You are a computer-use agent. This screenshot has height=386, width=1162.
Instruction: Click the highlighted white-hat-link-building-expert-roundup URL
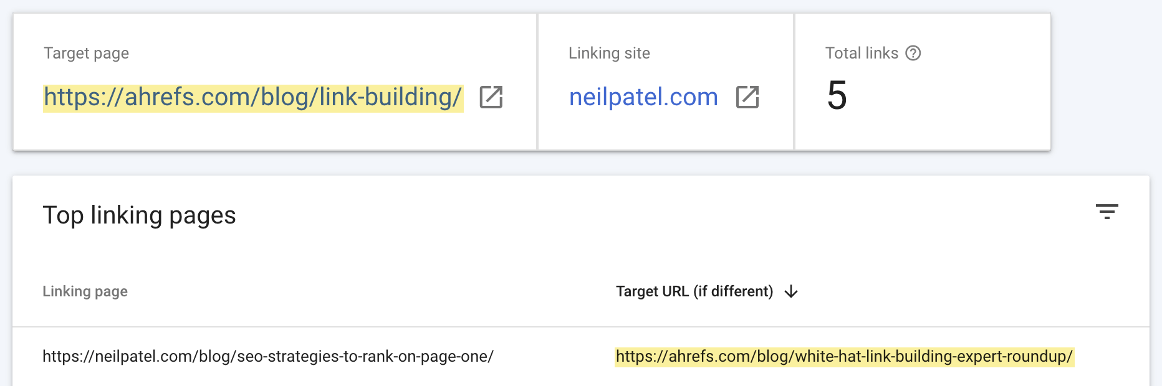[x=843, y=356]
